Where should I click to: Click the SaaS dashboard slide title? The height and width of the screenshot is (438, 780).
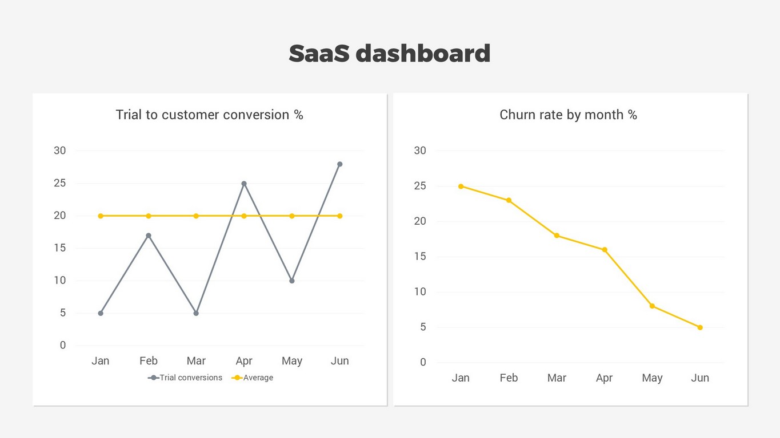coord(389,54)
